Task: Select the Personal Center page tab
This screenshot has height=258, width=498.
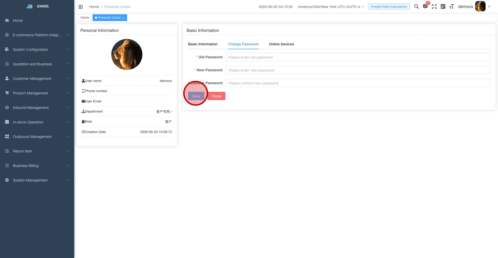Action: tap(109, 18)
